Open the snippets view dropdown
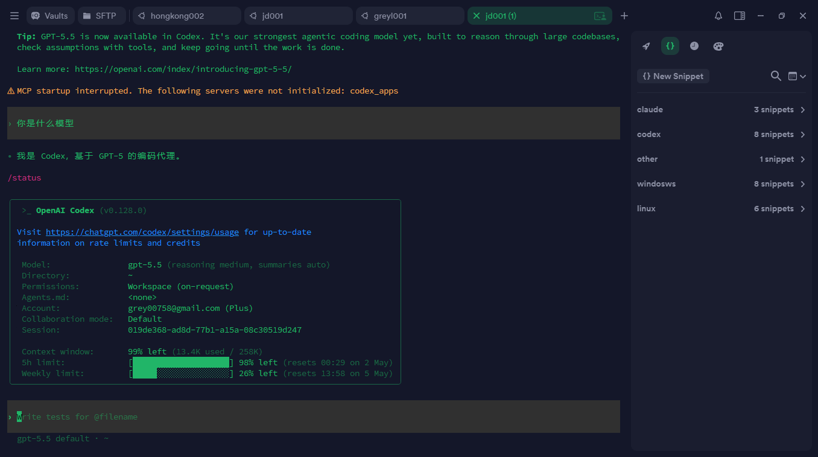 (797, 76)
